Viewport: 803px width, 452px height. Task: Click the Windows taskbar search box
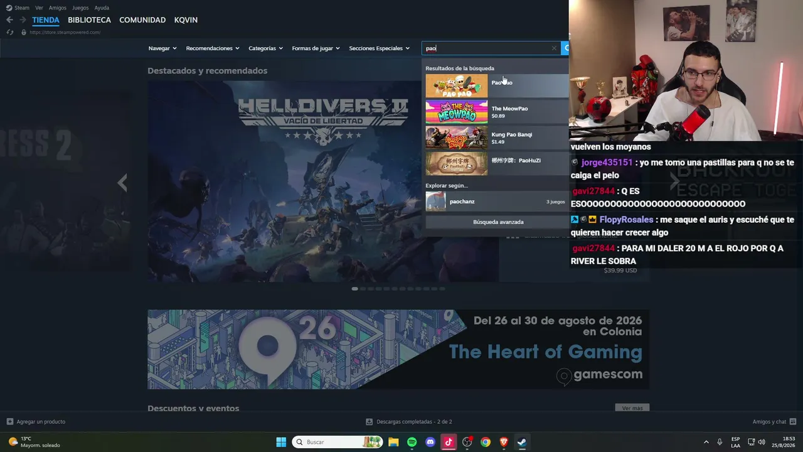click(x=338, y=442)
